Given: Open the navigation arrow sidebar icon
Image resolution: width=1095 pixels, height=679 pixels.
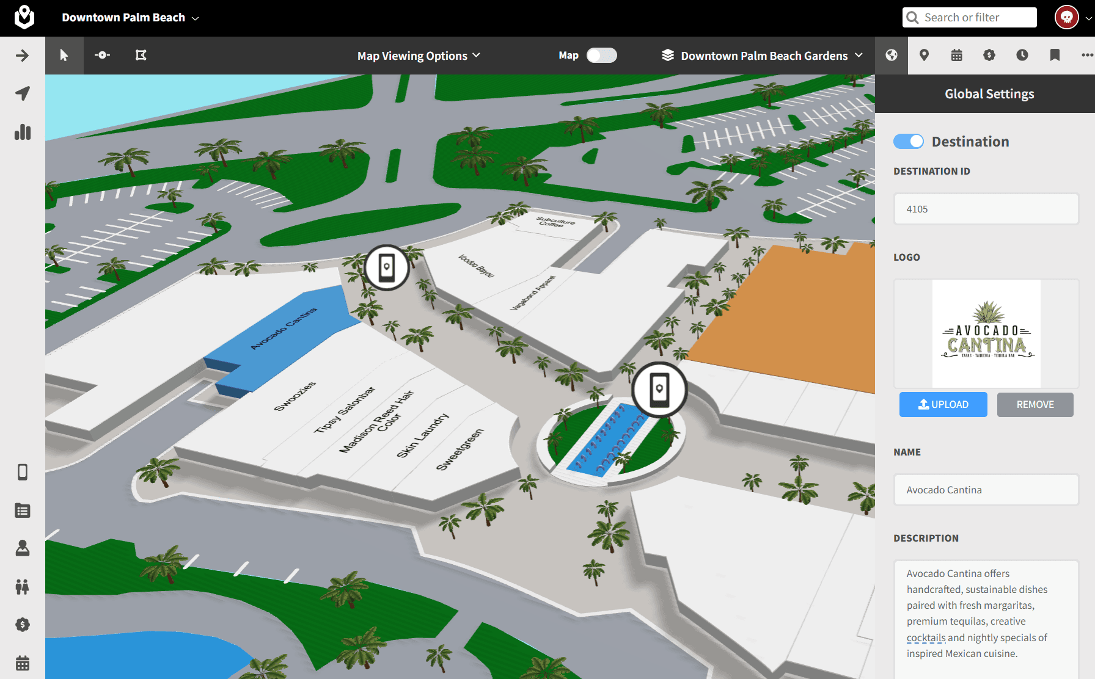Looking at the screenshot, I should 22,93.
